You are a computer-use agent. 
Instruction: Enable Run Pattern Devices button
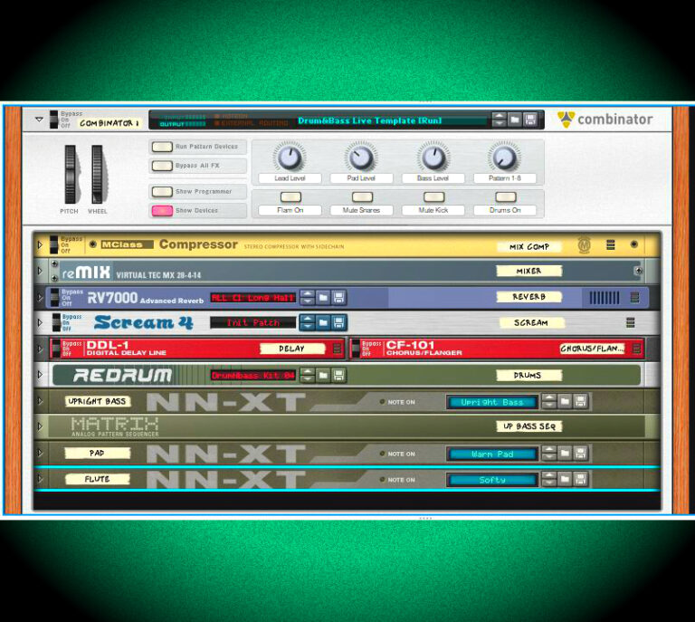(162, 147)
